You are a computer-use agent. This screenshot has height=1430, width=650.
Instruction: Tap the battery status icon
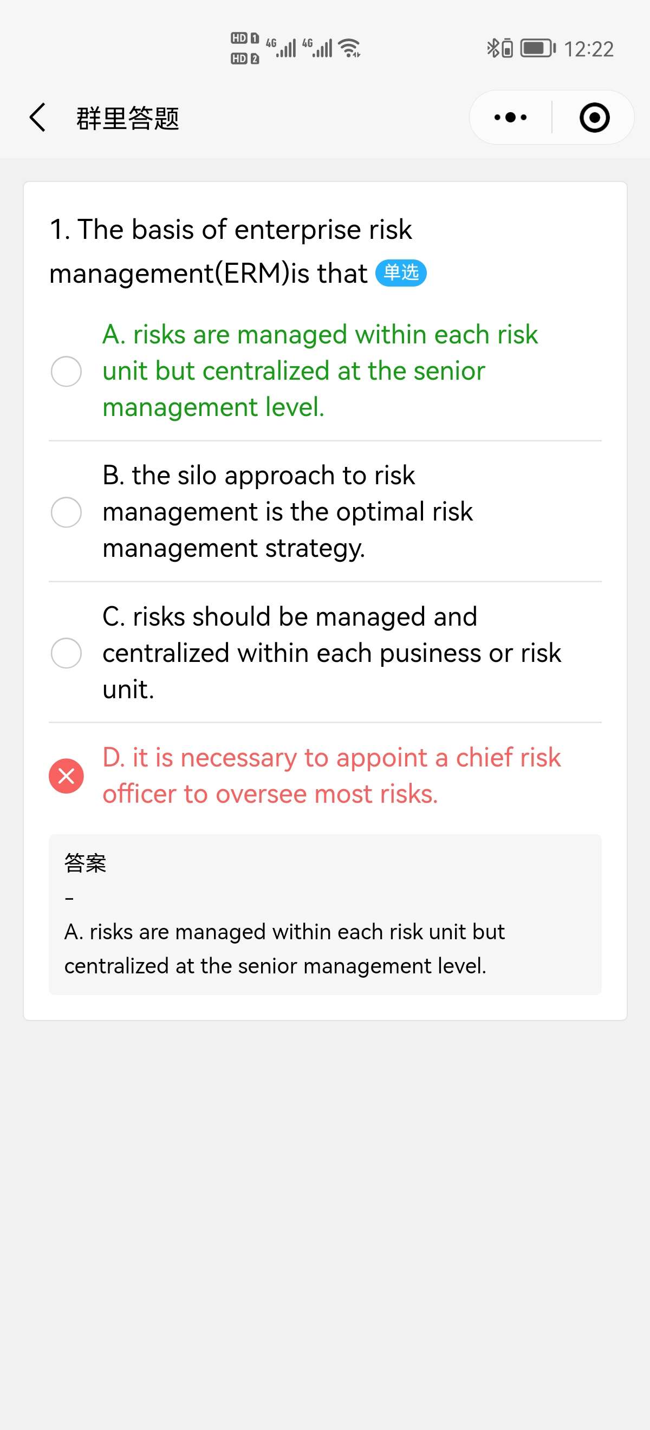(537, 48)
